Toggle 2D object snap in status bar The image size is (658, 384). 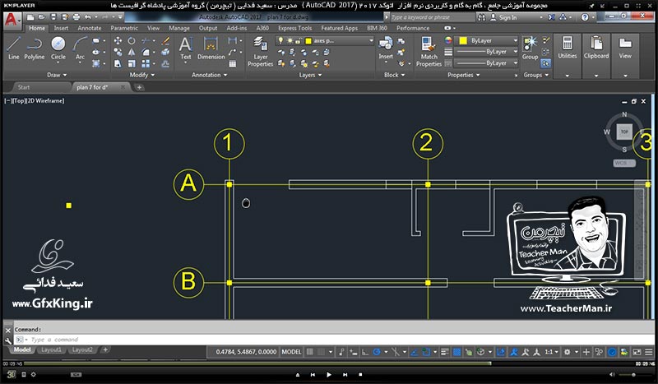[x=426, y=352]
